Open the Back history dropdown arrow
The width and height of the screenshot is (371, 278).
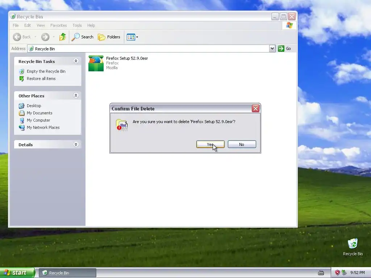pyautogui.click(x=36, y=37)
